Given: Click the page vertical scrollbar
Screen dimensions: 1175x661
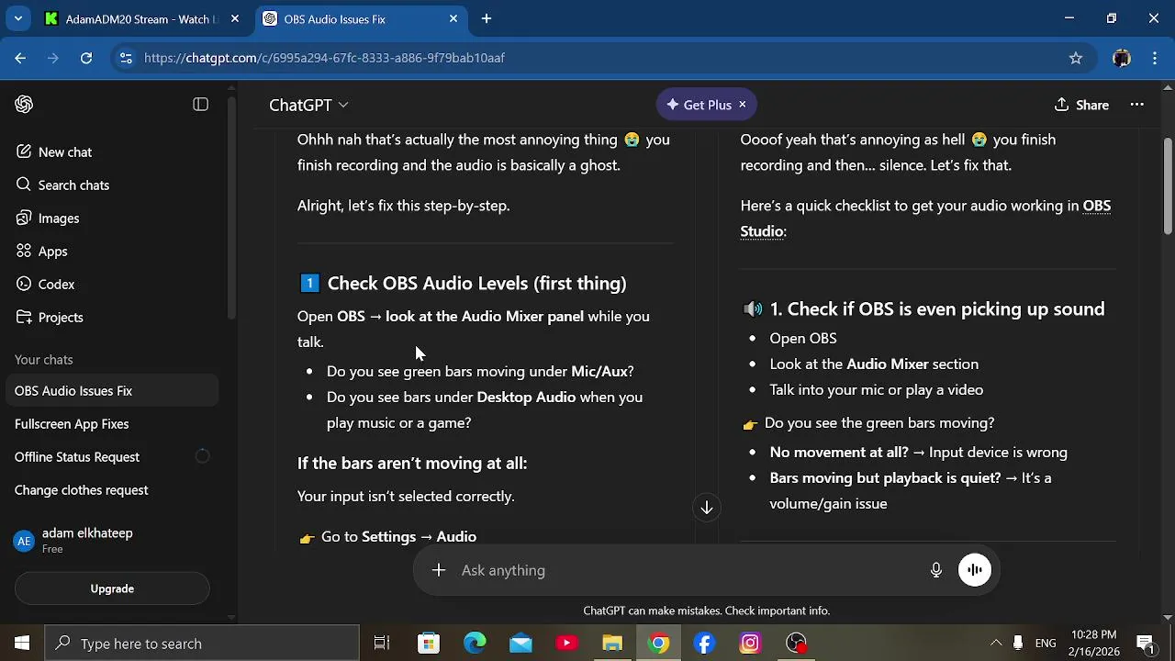Looking at the screenshot, I should (1168, 186).
